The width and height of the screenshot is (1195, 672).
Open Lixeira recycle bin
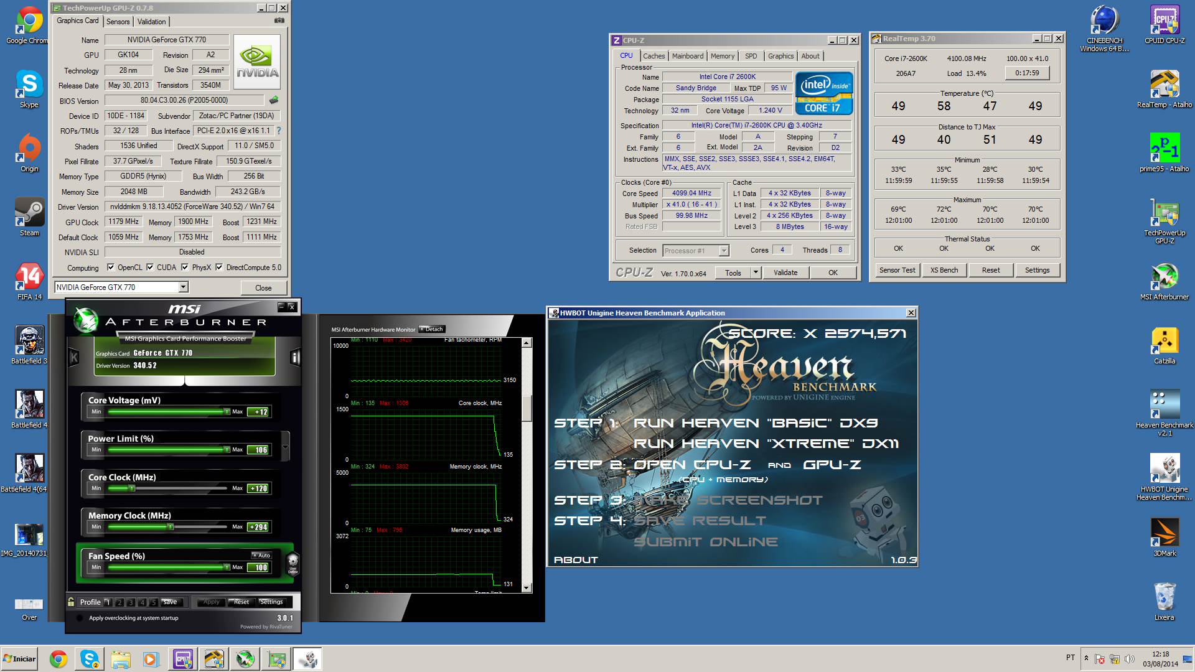[x=1165, y=602]
